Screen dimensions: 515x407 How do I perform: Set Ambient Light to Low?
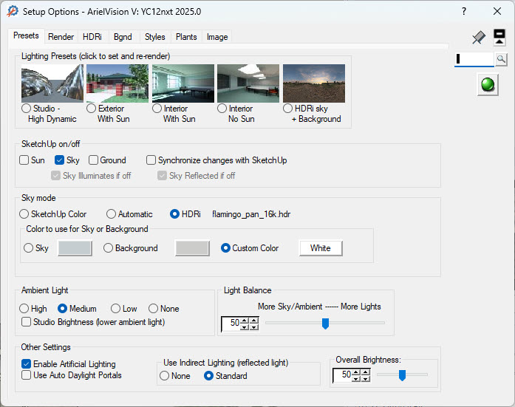click(115, 309)
